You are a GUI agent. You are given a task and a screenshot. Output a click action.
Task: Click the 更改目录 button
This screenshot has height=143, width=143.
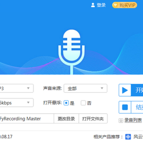[66, 118]
